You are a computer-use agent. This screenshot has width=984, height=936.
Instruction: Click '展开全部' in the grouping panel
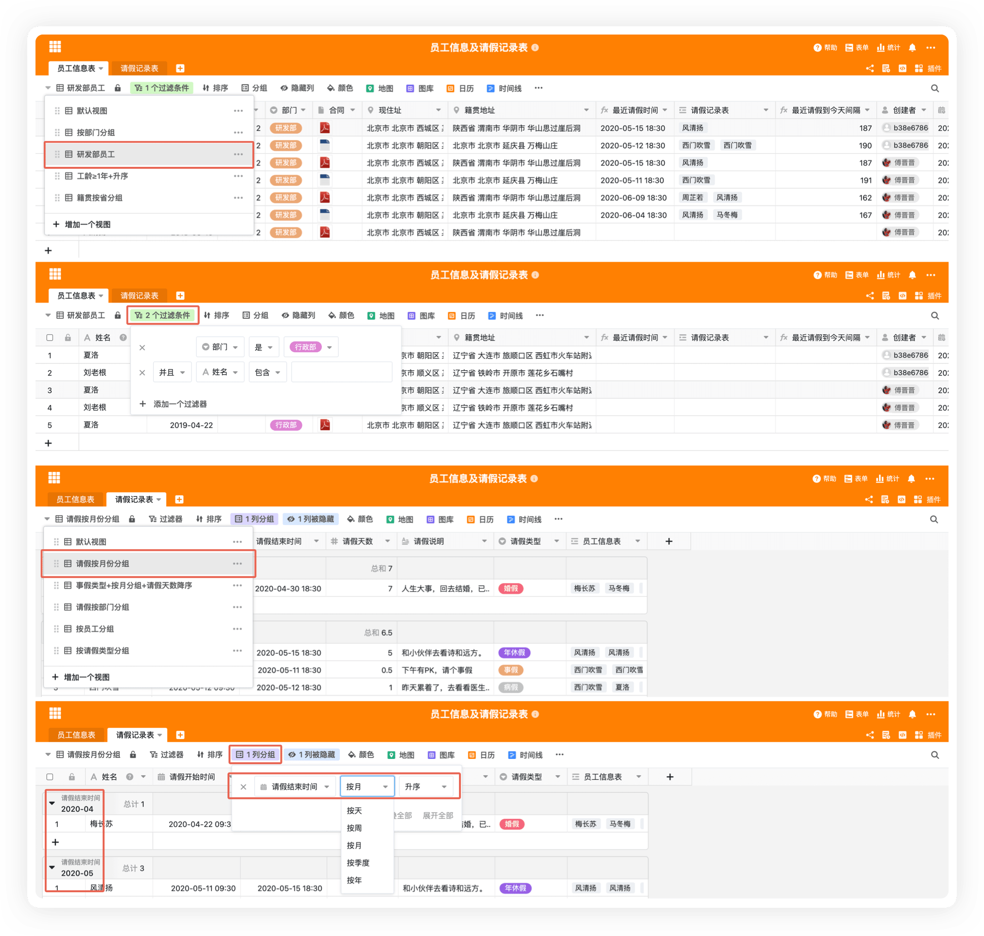(x=438, y=815)
